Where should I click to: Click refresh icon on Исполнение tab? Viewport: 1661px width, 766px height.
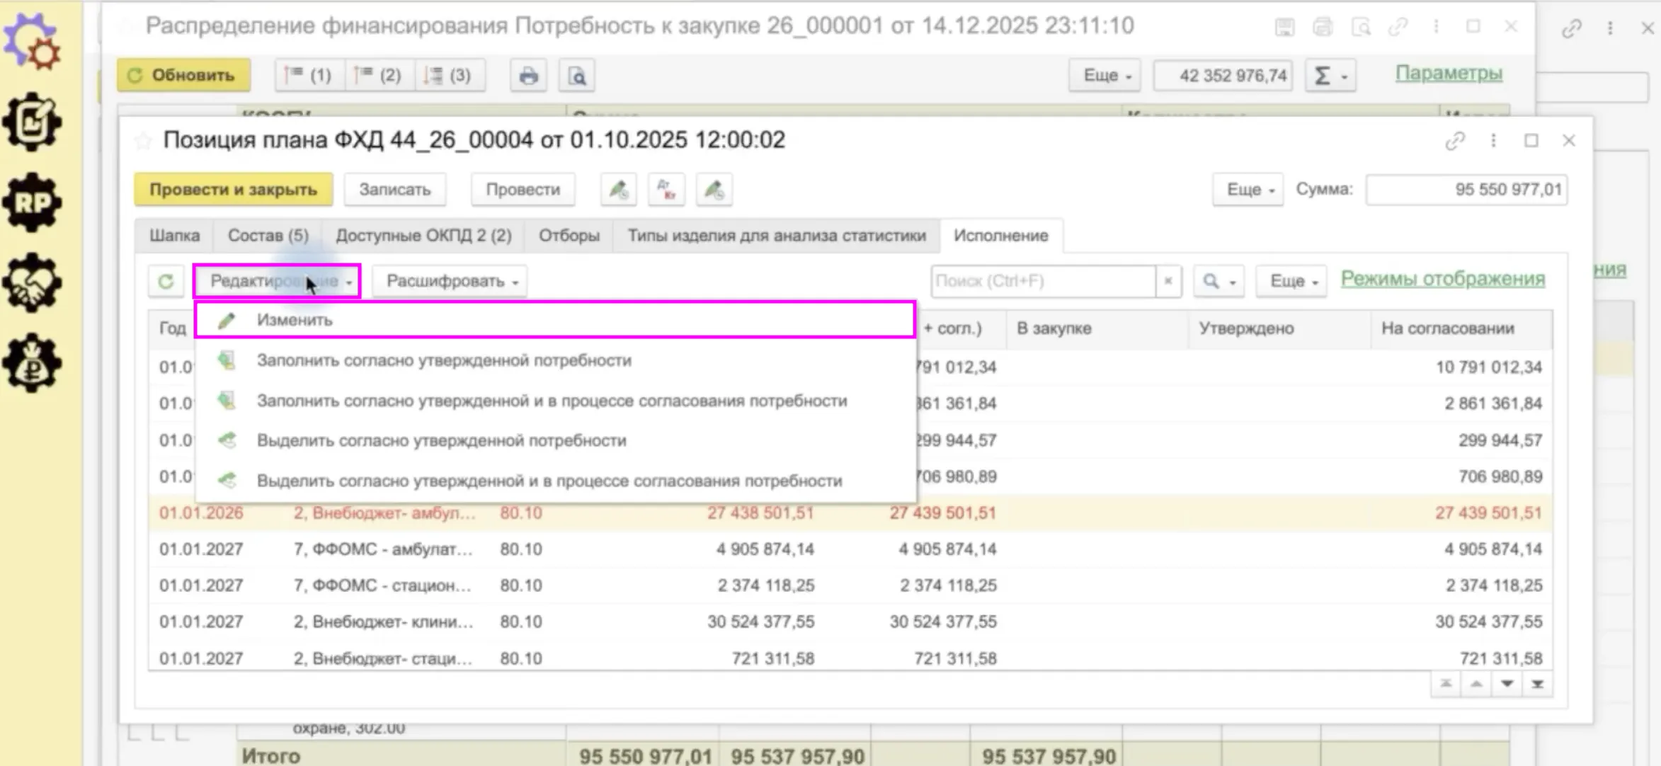coord(166,281)
